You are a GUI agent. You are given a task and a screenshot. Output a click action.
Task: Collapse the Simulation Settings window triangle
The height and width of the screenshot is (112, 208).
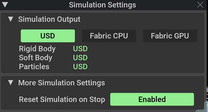tap(5, 5)
